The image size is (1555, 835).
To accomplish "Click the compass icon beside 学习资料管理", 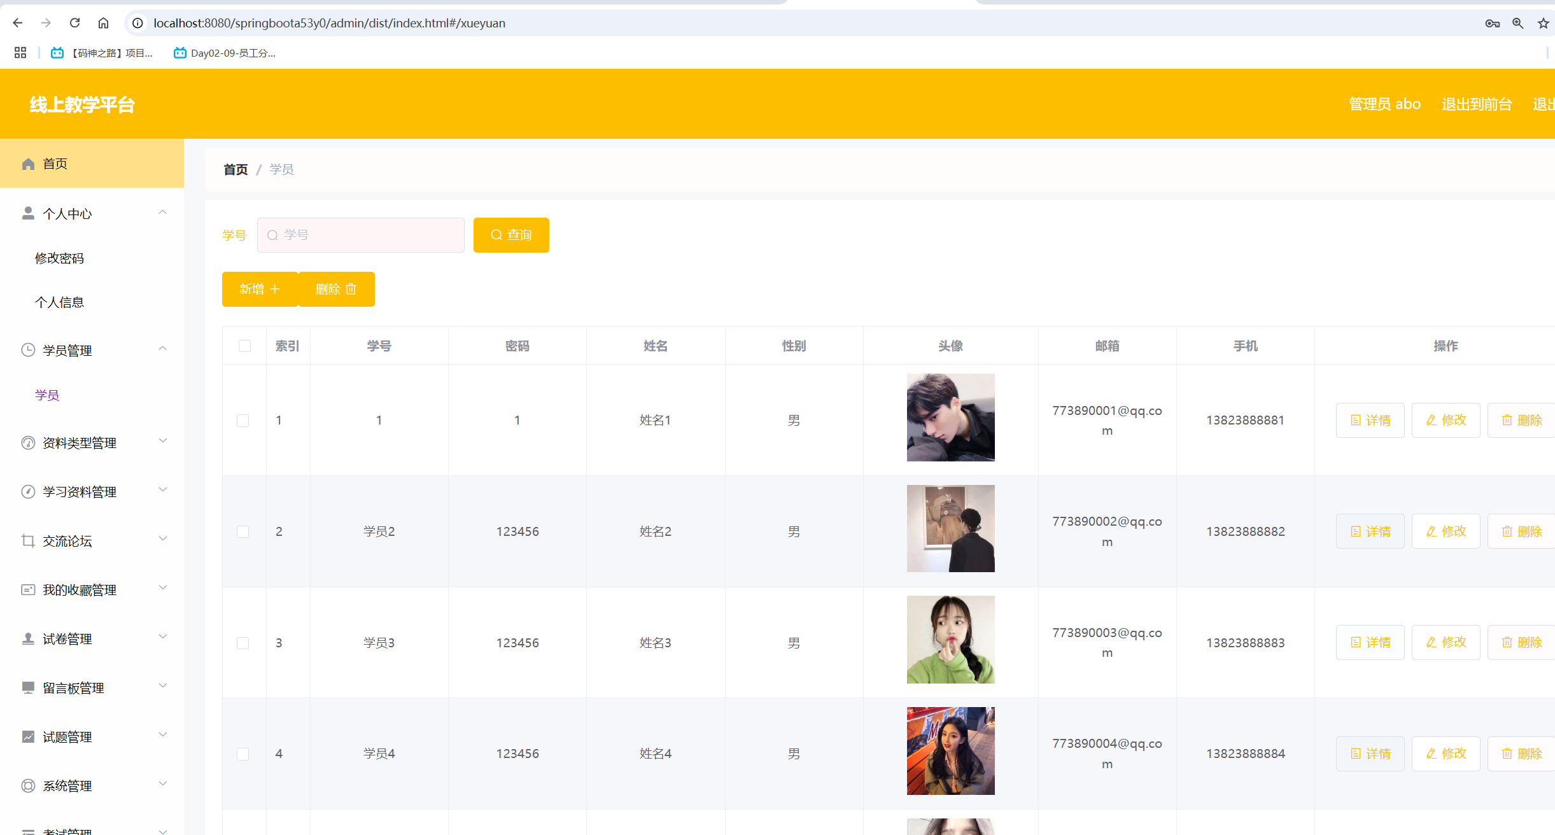I will tap(28, 492).
